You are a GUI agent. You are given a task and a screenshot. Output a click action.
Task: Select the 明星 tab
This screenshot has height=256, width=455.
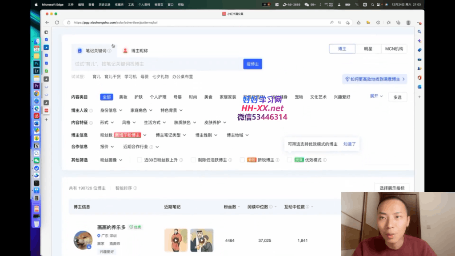[x=368, y=49]
